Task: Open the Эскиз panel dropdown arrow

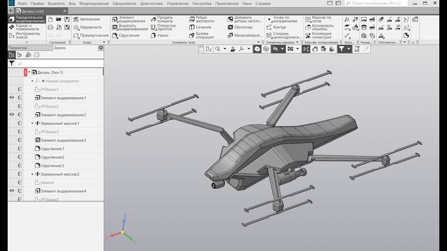Action: [x=104, y=42]
